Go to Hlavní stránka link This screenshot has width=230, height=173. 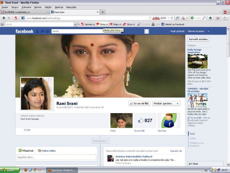coord(196,31)
